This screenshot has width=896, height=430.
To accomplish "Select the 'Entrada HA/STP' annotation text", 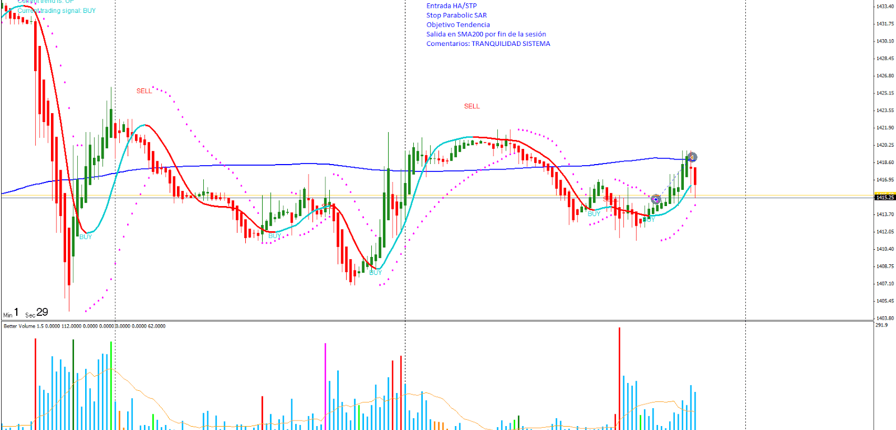I will [x=451, y=6].
